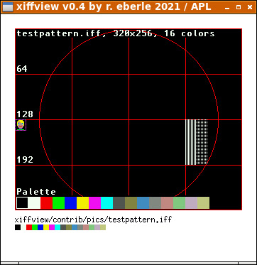Click the dark gray swatch in the large Palette bar
The image size is (257, 265).
119,203
